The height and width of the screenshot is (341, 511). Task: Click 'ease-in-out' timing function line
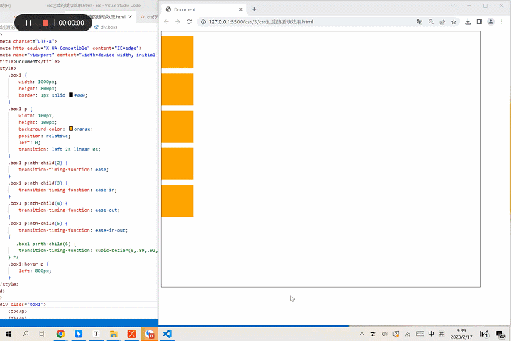tap(73, 230)
